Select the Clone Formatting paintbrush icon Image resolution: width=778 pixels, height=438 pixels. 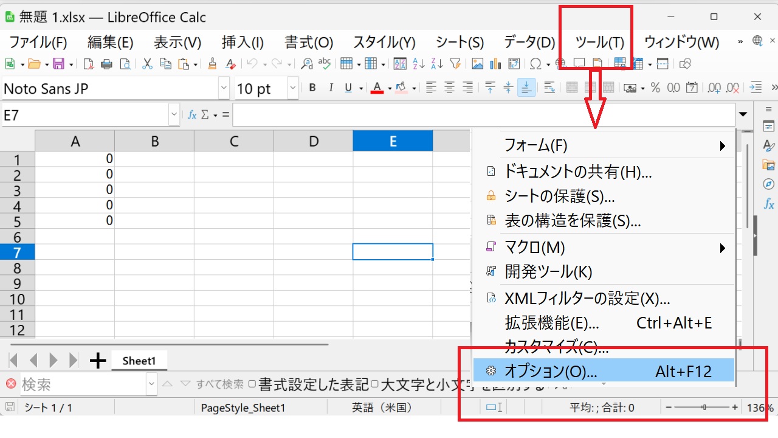click(212, 64)
